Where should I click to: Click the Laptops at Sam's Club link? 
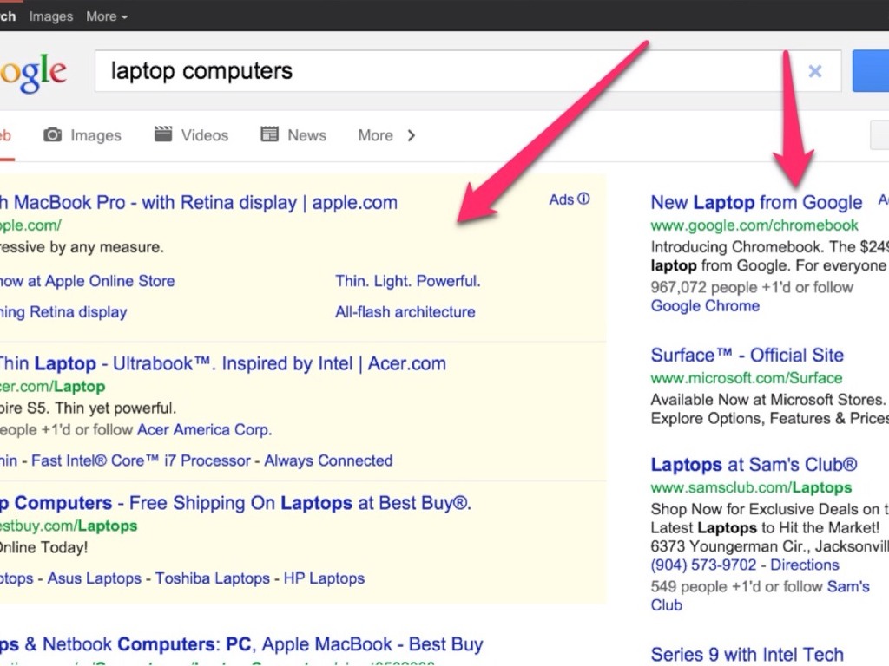click(754, 465)
